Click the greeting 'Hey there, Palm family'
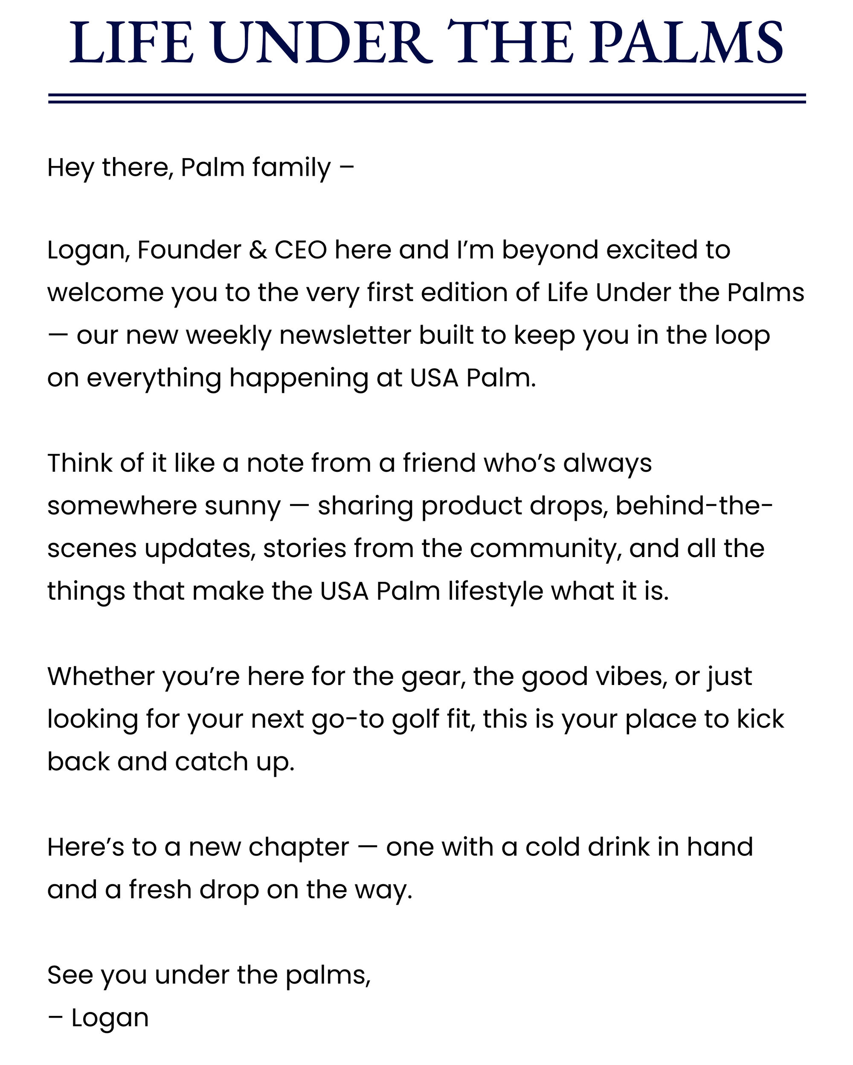The image size is (853, 1065). (x=189, y=168)
